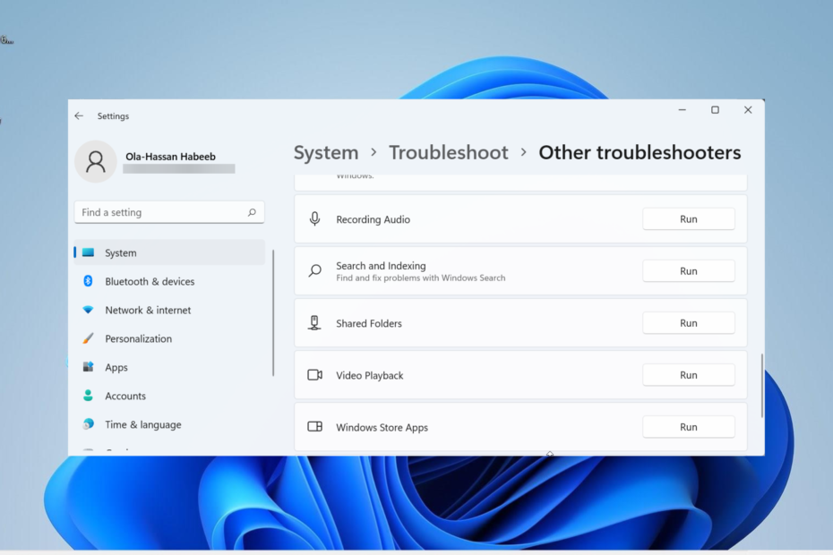Run the Windows Store Apps troubleshooter
This screenshot has width=833, height=555.
pyautogui.click(x=689, y=427)
